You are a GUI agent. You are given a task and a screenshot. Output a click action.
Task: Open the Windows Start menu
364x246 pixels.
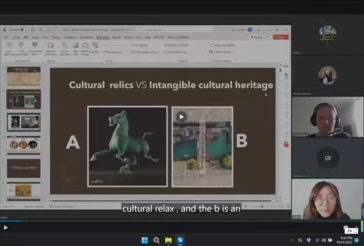click(145, 240)
